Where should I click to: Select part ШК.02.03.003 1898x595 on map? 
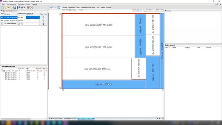[97, 69]
